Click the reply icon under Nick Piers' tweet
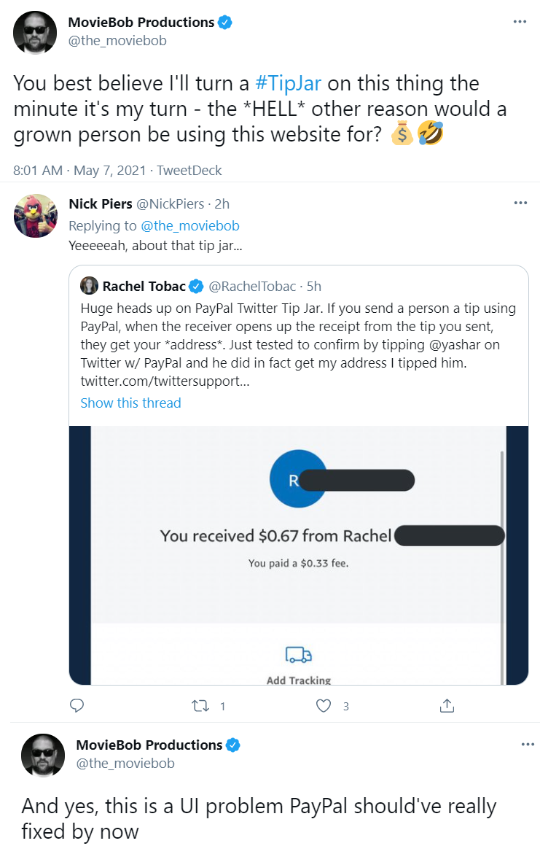 77,705
